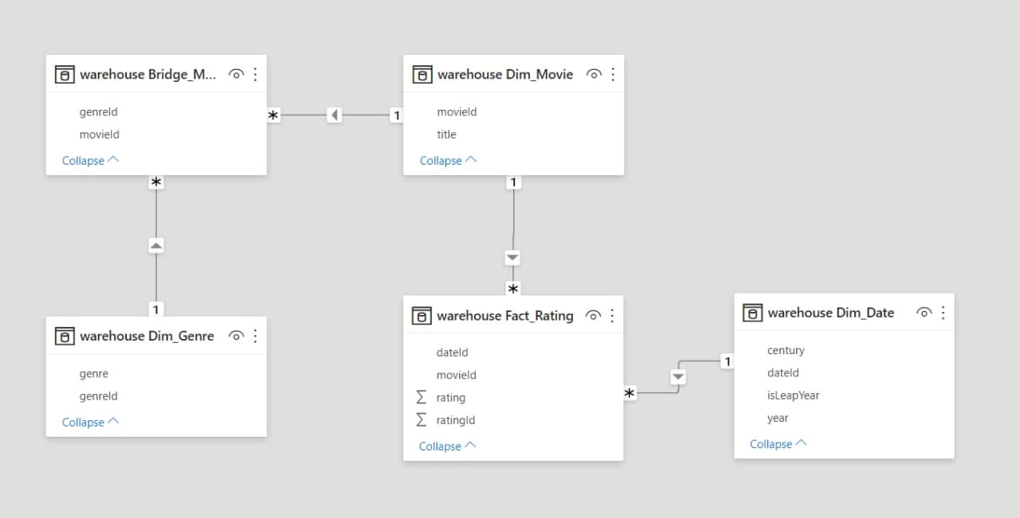
Task: Click the one (1) marker above Dim_Genre table
Action: click(156, 309)
